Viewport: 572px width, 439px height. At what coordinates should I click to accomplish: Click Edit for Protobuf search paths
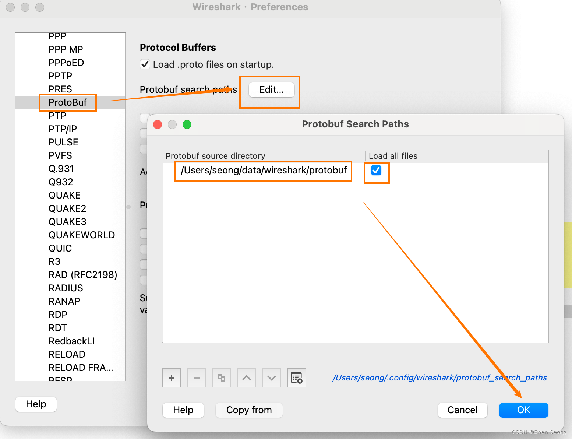tap(272, 89)
